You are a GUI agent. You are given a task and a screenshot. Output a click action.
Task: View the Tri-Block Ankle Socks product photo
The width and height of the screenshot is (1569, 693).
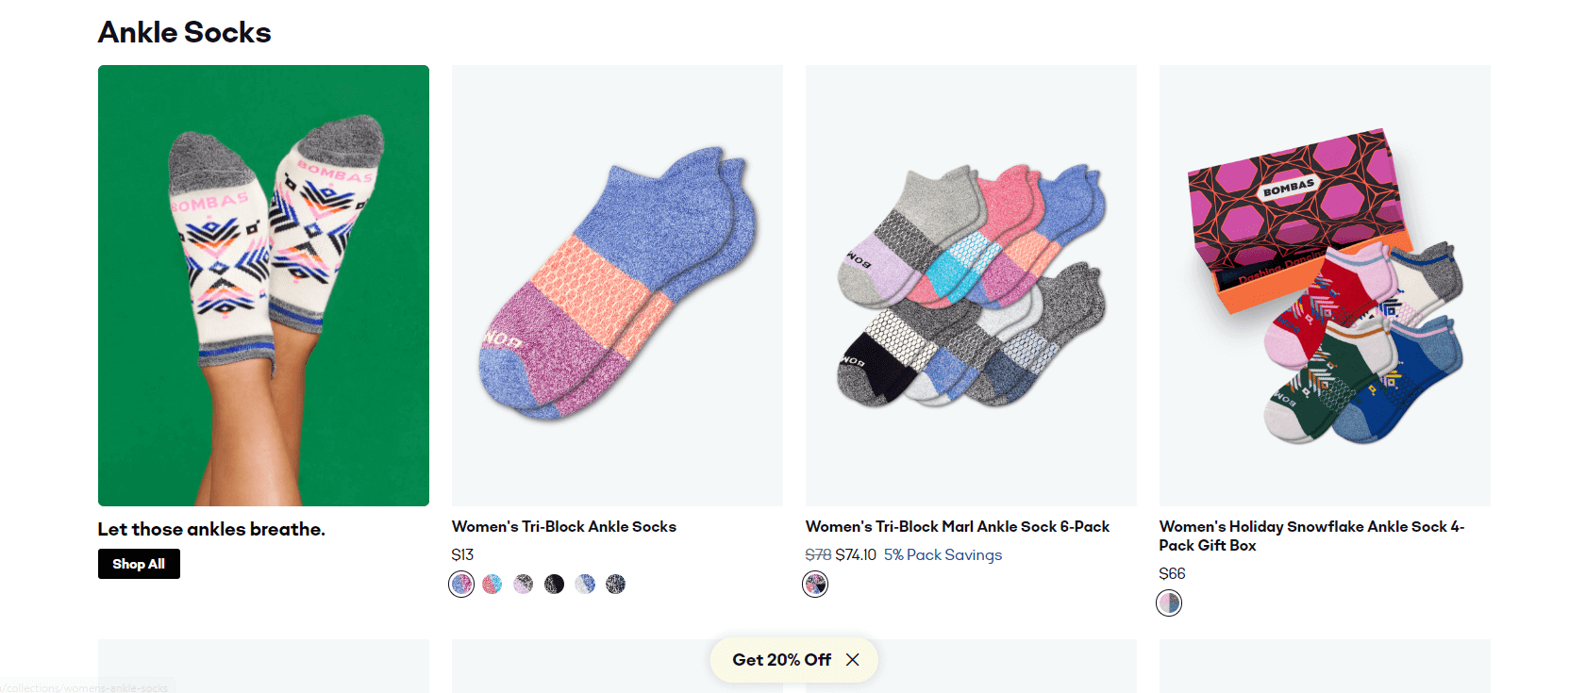tap(616, 284)
